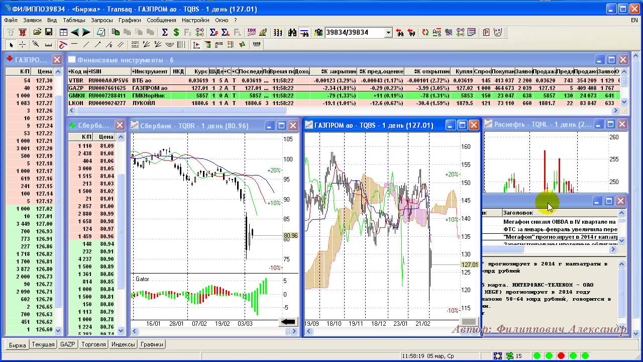Screen dimensions: 643x362
Task: Select the GMKN ГМКНорНик row
Action: tap(344, 96)
